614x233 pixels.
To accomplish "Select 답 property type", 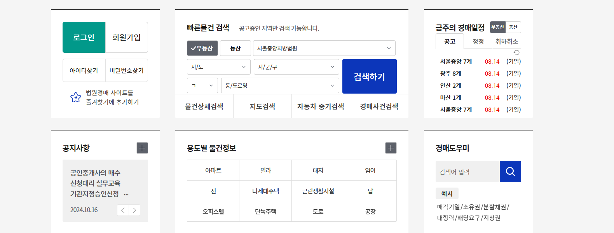I will click(x=370, y=191).
